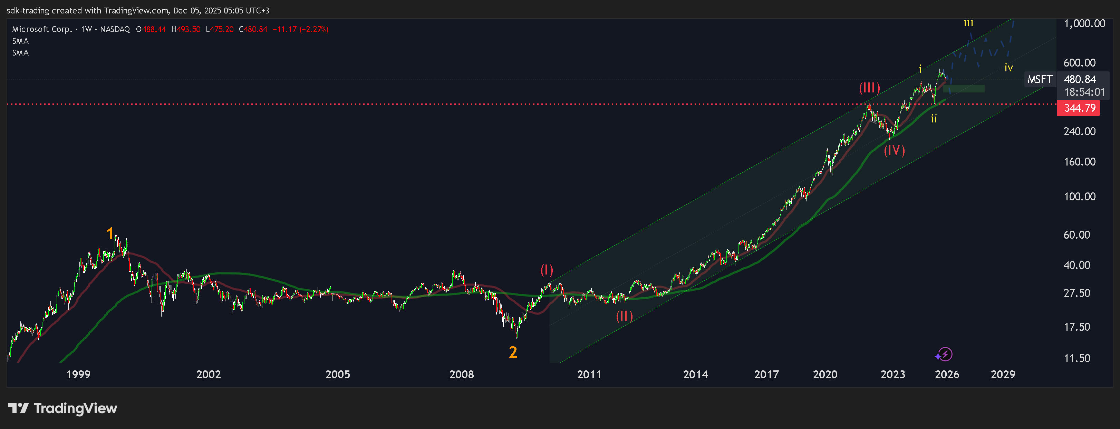Click the first SMA indicator label

(20, 41)
